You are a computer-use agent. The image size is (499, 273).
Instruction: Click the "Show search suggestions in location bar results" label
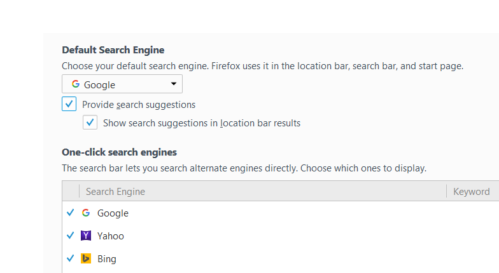tap(202, 123)
